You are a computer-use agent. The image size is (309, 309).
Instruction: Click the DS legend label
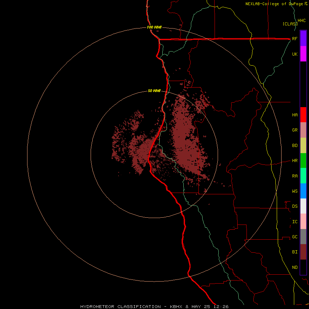point(295,206)
